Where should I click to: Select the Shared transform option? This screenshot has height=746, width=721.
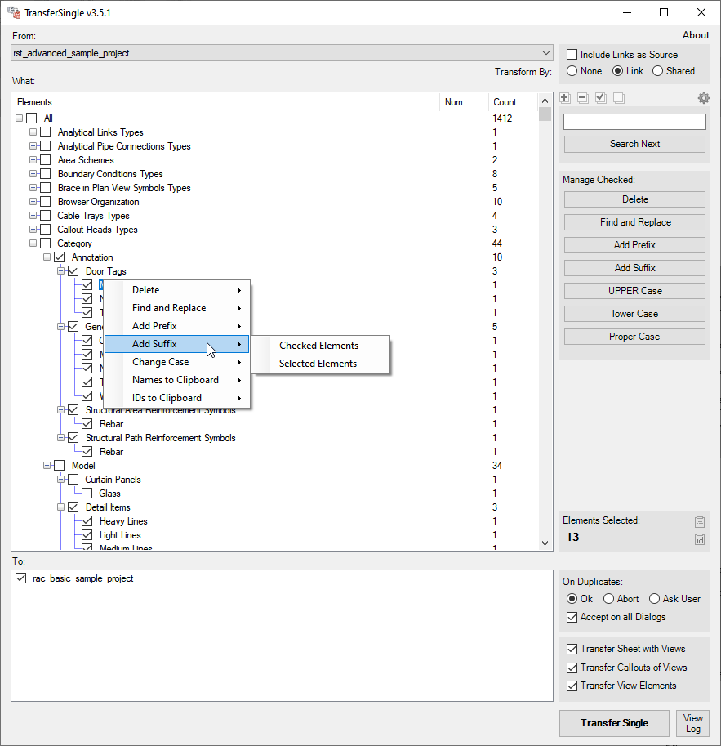658,70
